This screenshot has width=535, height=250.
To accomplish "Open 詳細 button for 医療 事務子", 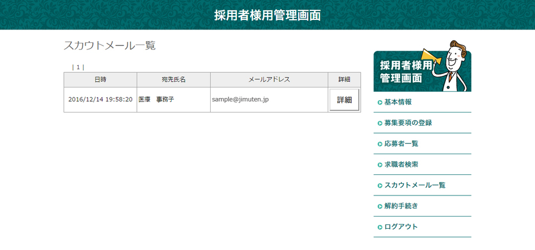I will click(x=344, y=100).
